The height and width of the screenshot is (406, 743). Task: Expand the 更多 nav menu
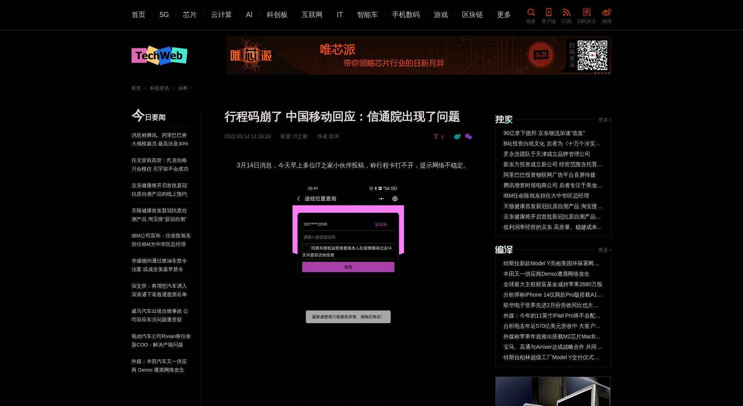tap(504, 15)
